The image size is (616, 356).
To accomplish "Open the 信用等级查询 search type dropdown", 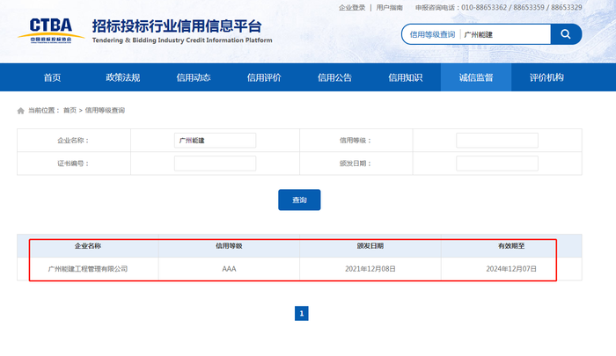I will point(432,34).
